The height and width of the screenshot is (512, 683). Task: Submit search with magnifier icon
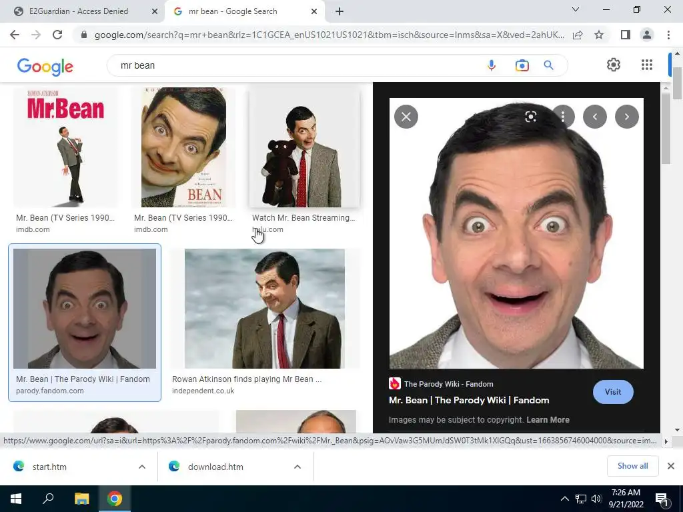click(549, 65)
